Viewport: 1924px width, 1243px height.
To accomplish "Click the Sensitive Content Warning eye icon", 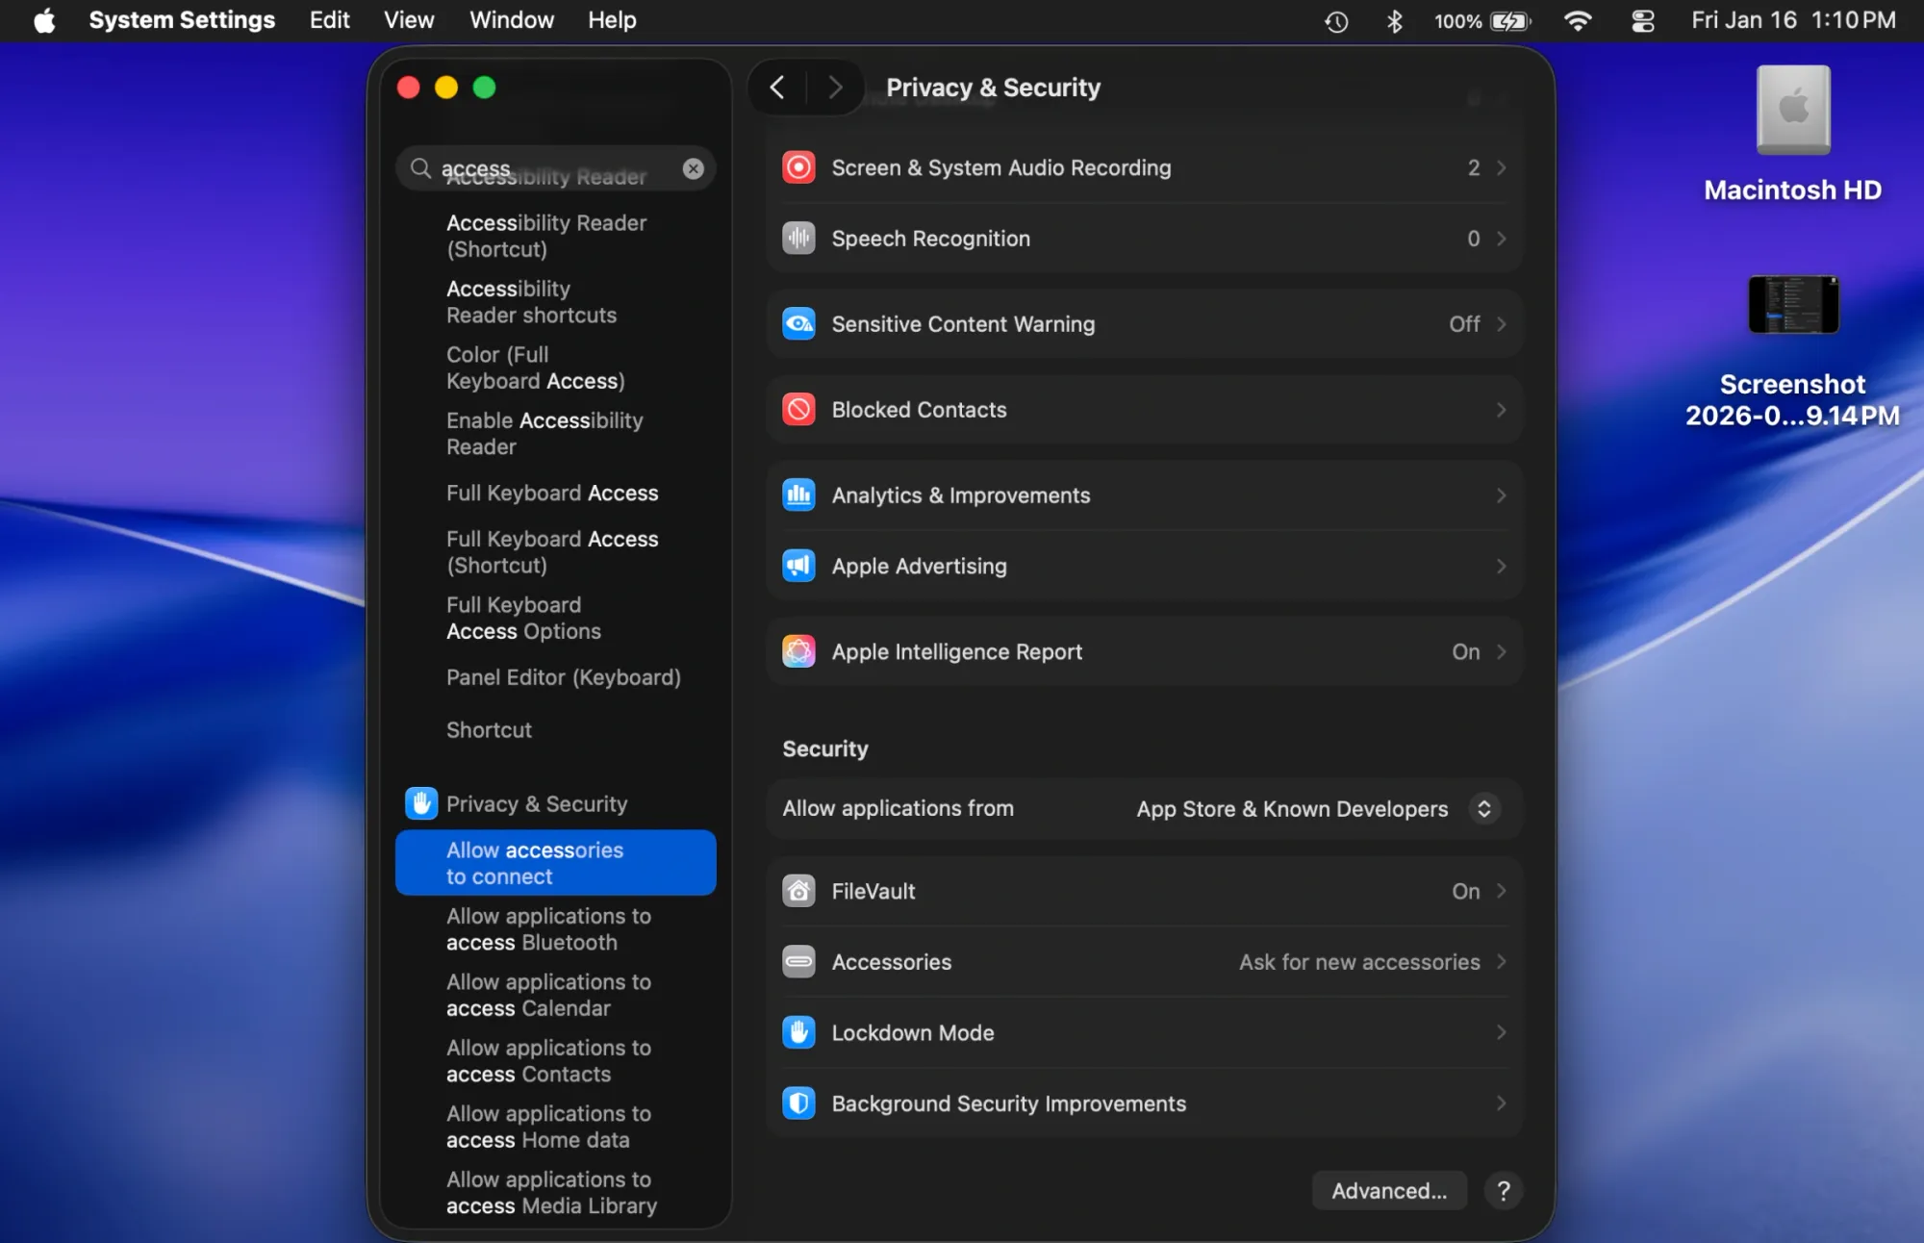I will click(x=798, y=324).
